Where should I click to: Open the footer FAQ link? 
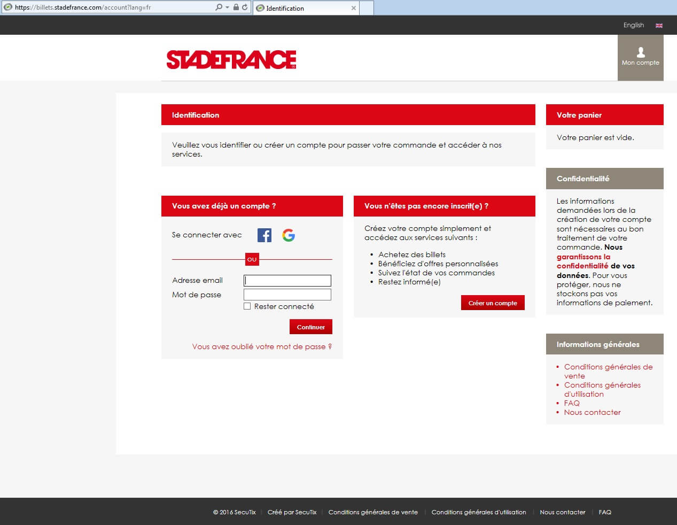[605, 512]
